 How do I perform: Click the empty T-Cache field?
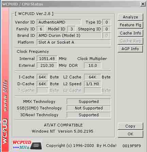click(43, 90)
